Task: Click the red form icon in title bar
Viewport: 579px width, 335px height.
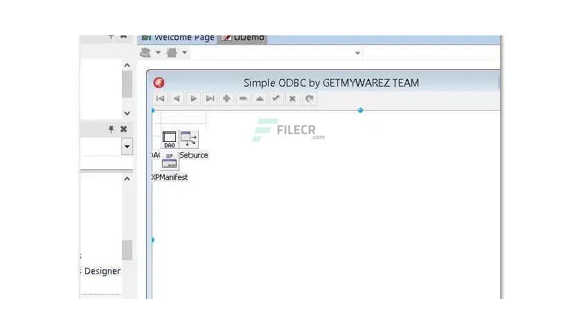Action: point(159,82)
